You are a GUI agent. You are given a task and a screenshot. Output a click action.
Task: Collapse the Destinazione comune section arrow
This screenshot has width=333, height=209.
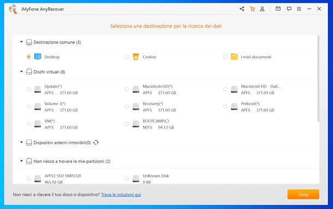[21, 42]
